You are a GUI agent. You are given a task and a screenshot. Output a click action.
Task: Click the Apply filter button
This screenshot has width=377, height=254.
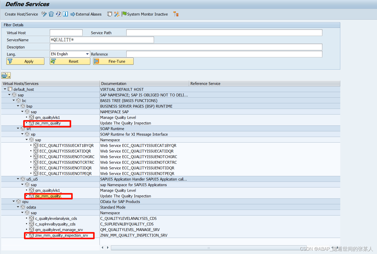click(25, 61)
